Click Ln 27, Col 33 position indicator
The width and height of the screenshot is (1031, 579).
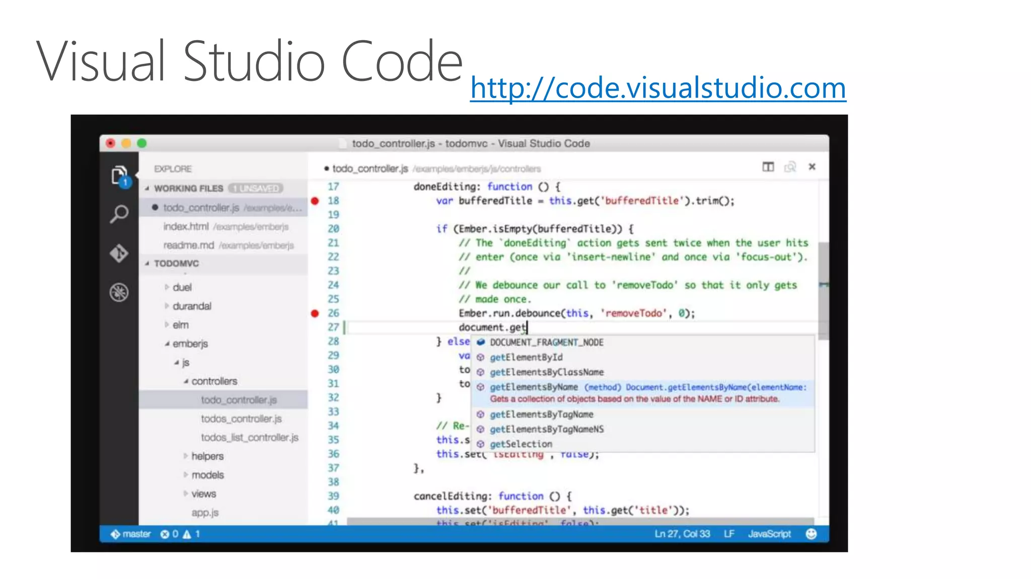682,534
